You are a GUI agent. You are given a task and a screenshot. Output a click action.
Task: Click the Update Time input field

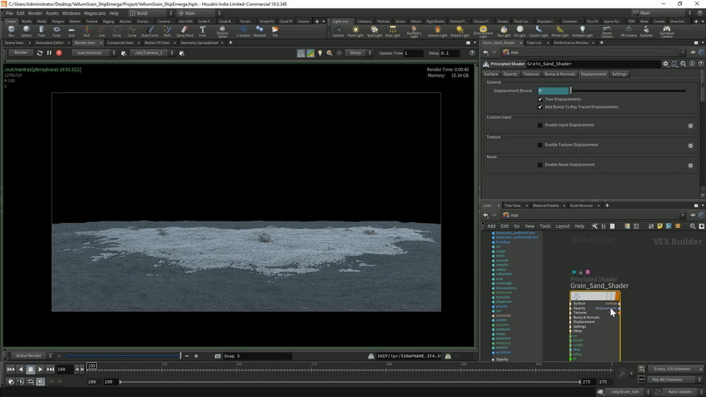pyautogui.click(x=413, y=53)
